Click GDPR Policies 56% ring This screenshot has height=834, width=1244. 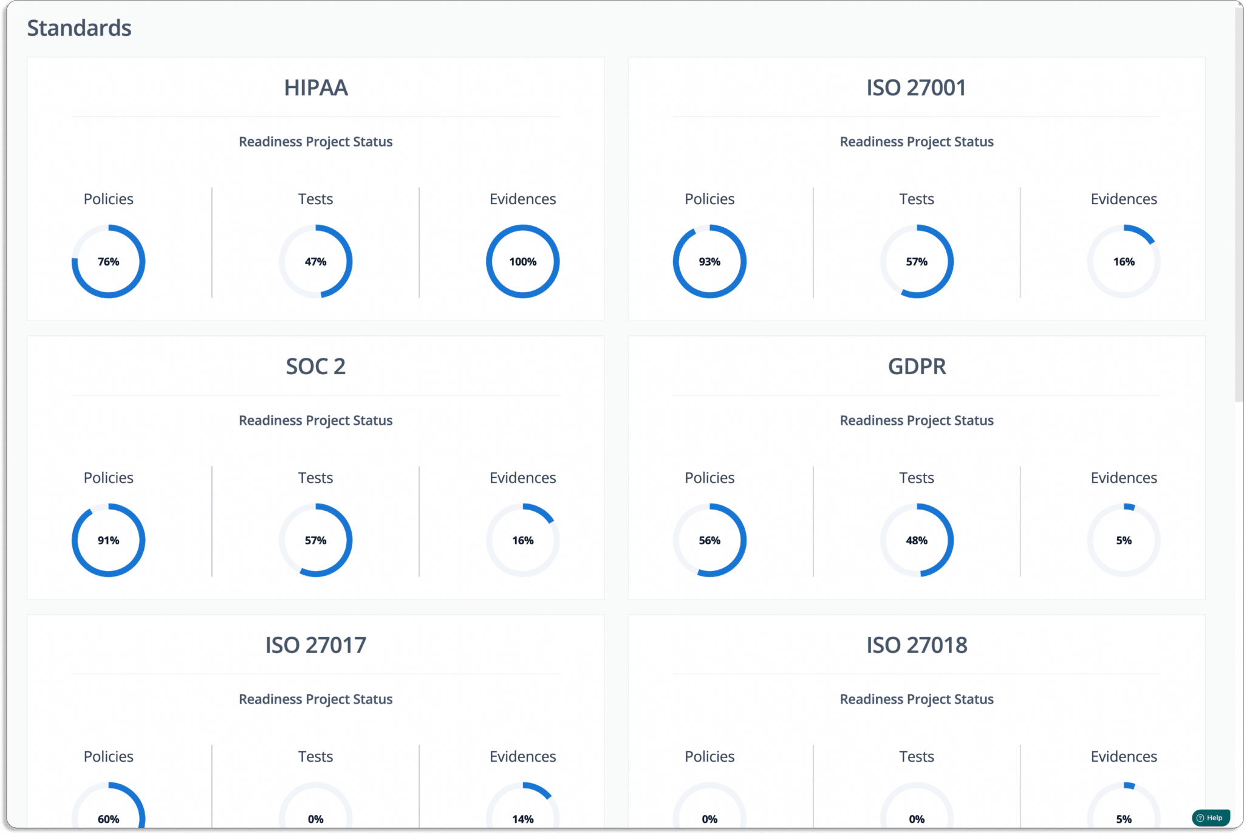709,540
